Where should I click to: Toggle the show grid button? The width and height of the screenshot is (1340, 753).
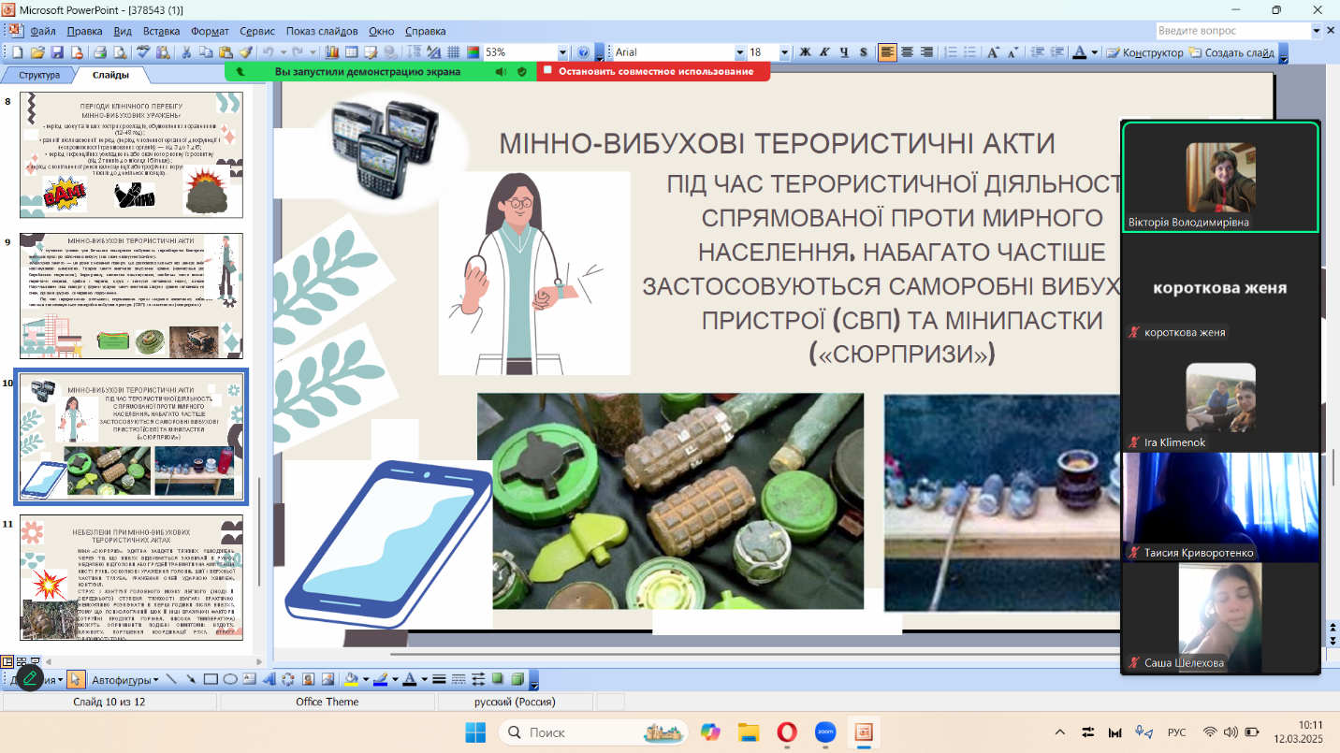tap(454, 52)
